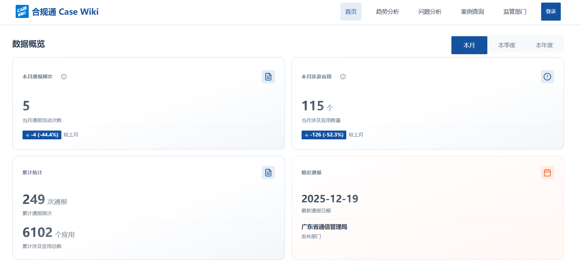Navigate to 案例查询
This screenshot has height=265, width=581.
472,12
